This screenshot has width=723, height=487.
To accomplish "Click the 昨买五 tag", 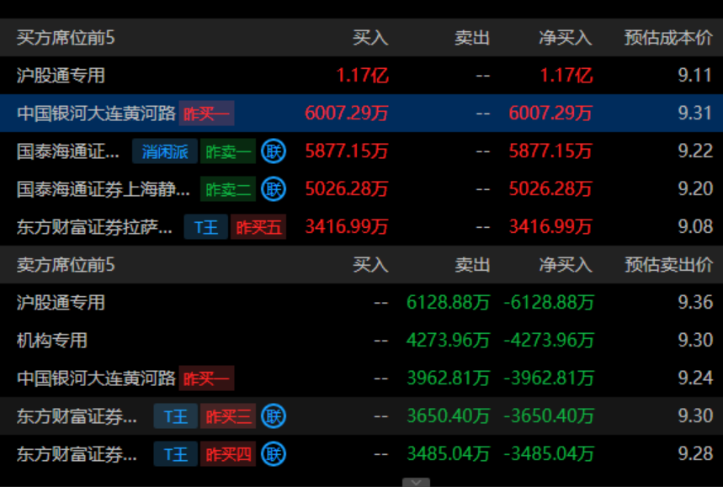I will (x=258, y=227).
